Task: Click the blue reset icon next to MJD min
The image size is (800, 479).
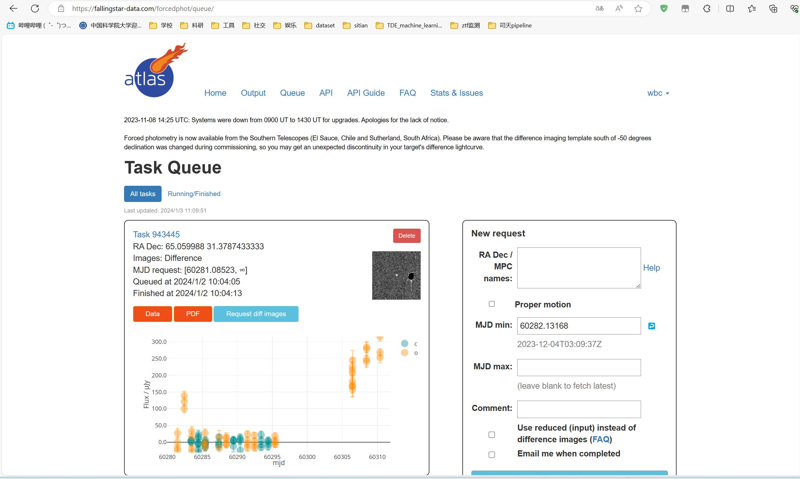Action: [651, 326]
